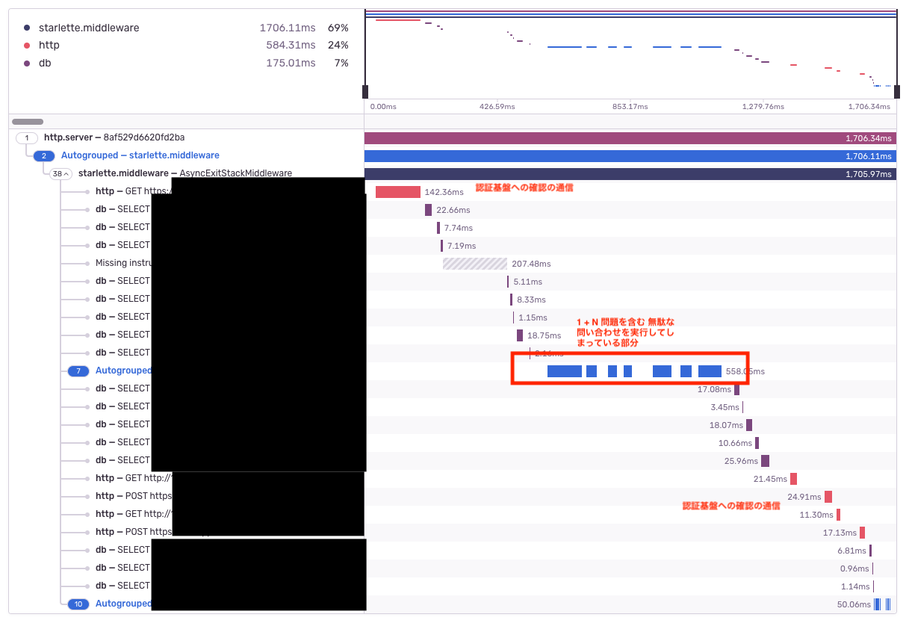This screenshot has width=909, height=629.
Task: Click the db legend label
Action: [x=45, y=63]
